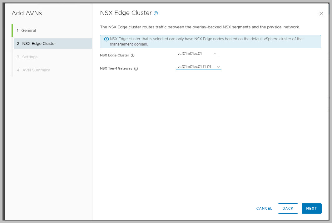The height and width of the screenshot is (223, 332).
Task: Show info tooltip for NSX Tier-1 Gateway field
Action: click(x=136, y=69)
